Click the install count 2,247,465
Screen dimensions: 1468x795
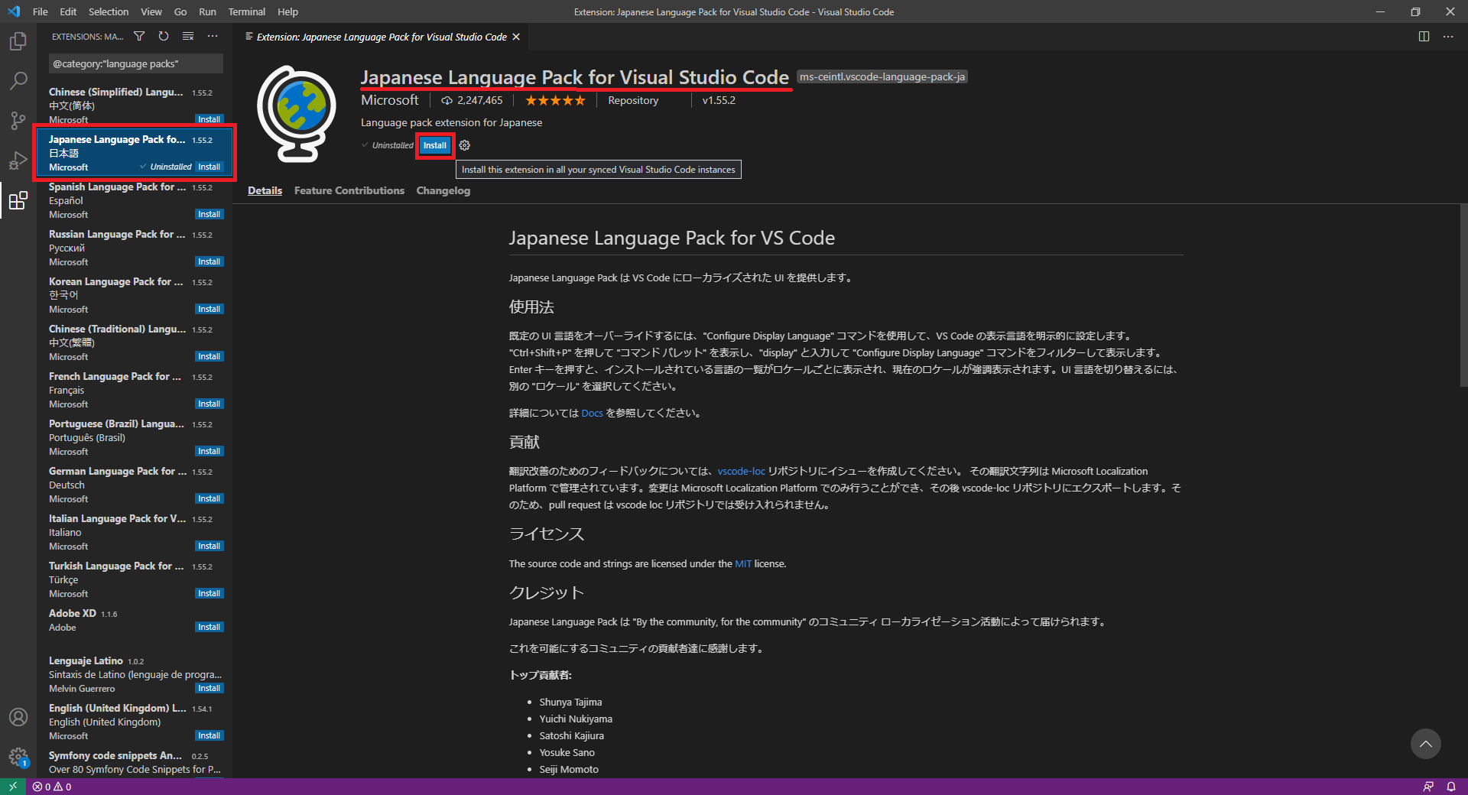point(472,100)
